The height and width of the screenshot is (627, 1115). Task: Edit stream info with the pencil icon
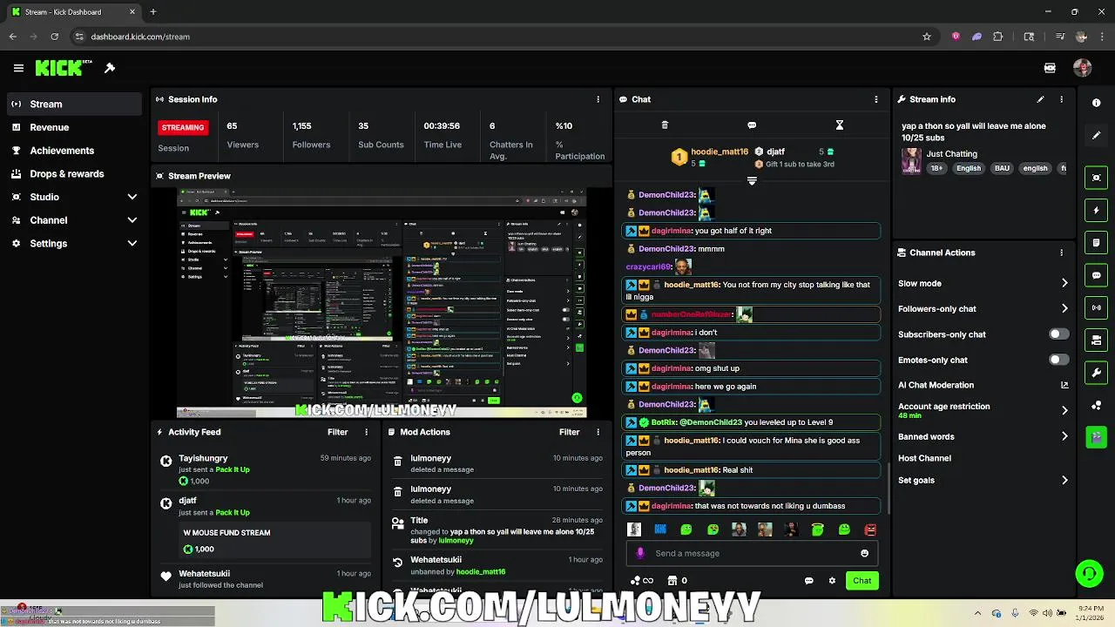[x=1040, y=99]
